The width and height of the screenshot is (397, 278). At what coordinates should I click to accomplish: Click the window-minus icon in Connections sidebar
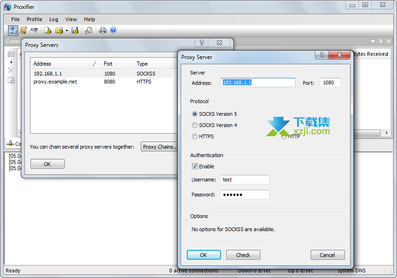[x=11, y=81]
